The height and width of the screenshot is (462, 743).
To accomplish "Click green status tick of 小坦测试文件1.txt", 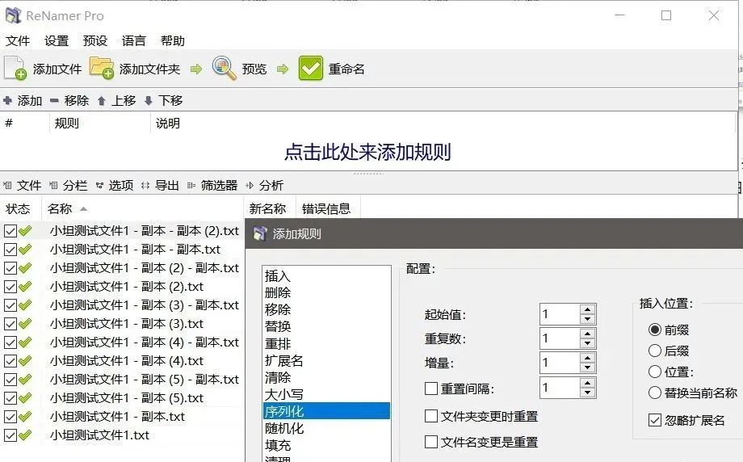I will (25, 435).
